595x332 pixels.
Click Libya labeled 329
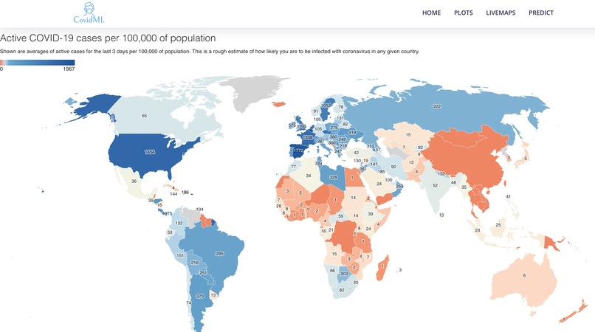pos(333,177)
